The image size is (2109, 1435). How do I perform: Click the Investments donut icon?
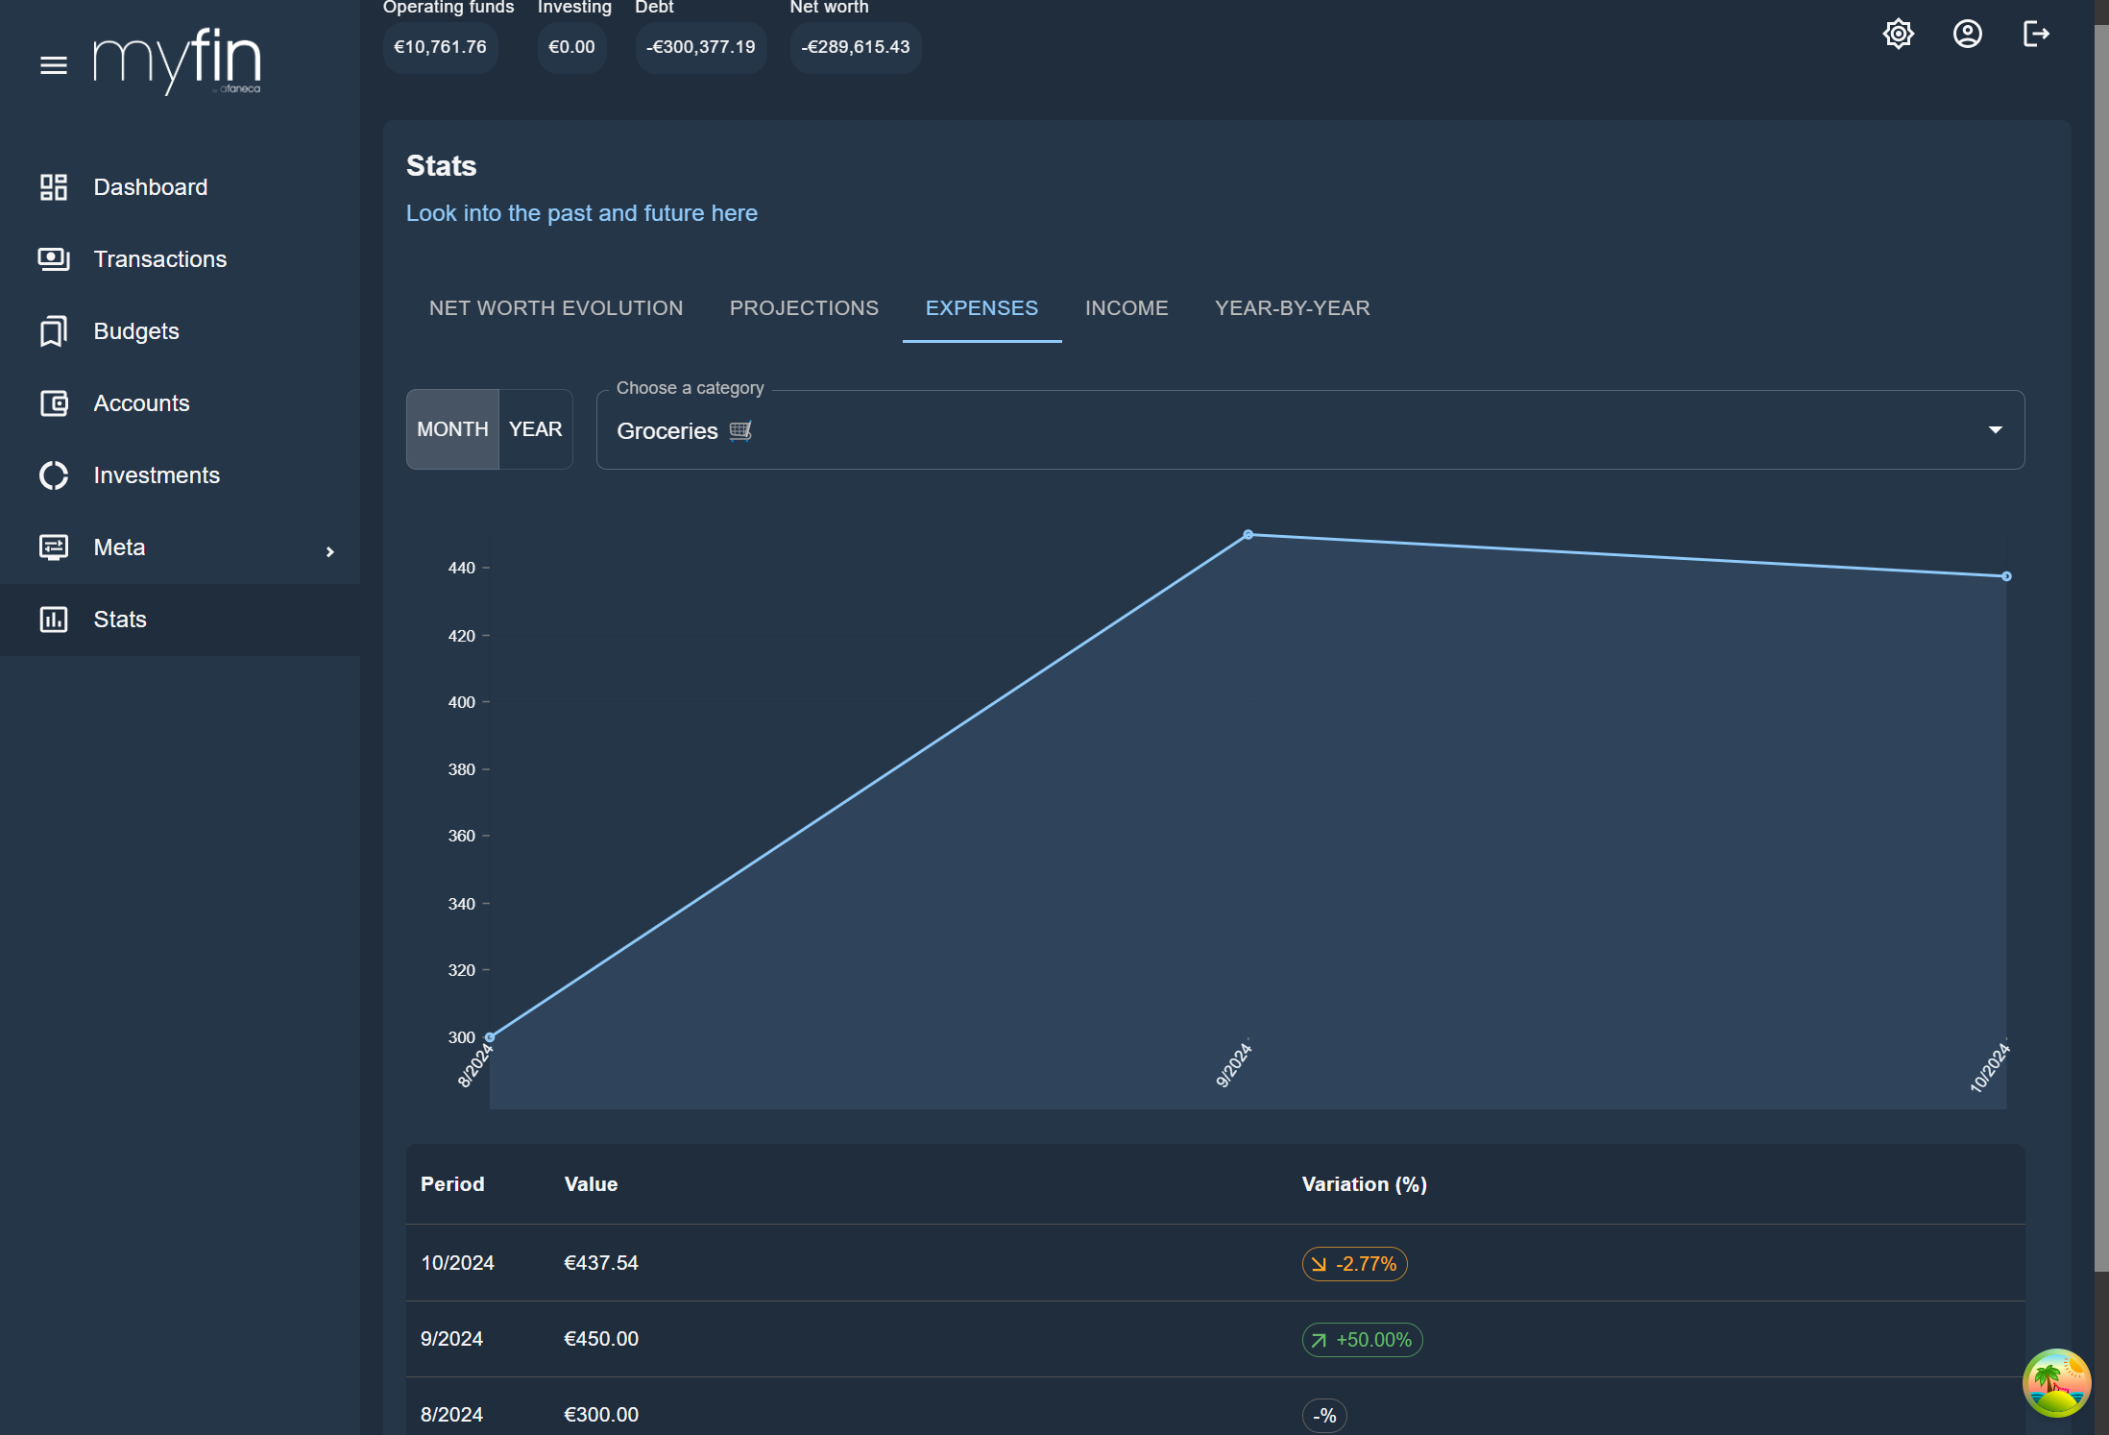coord(54,475)
